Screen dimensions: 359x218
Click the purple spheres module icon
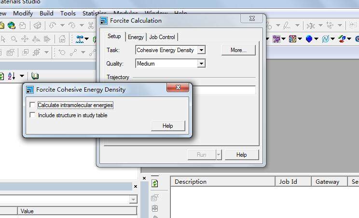[276, 39]
